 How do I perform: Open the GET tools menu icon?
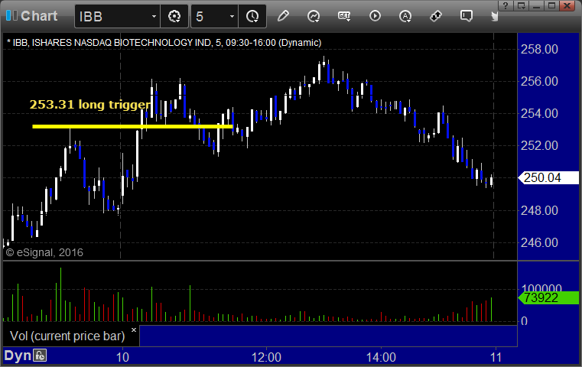(x=344, y=16)
